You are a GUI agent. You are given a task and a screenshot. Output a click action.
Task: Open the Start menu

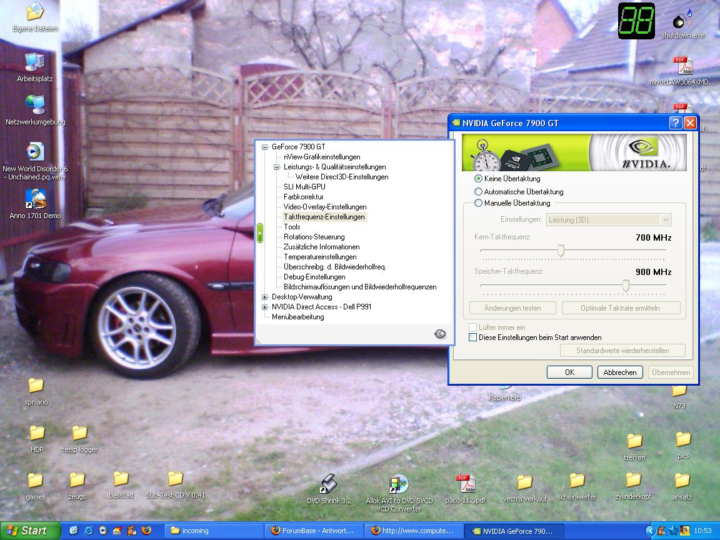click(30, 531)
